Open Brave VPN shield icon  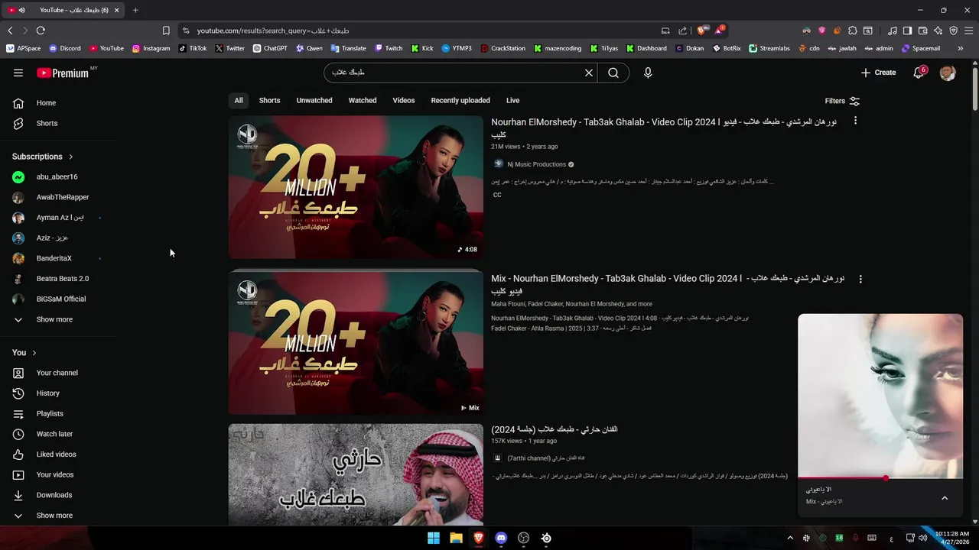(x=954, y=31)
